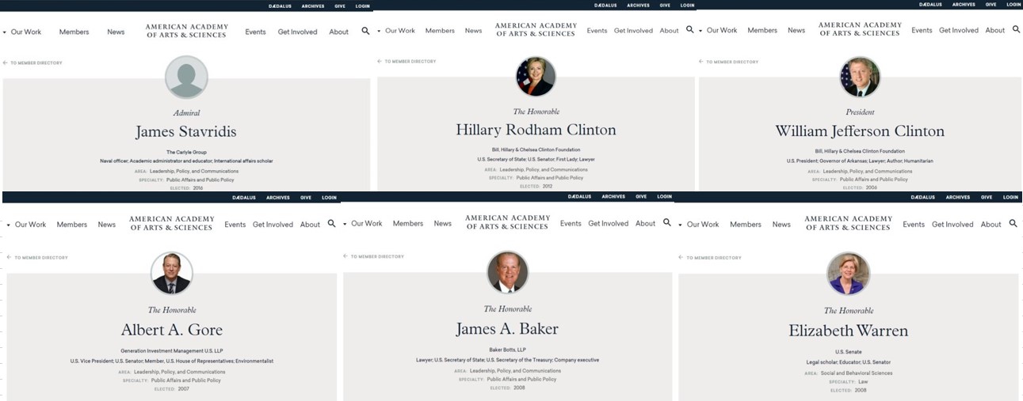Click Academy logo on William Jefferson Clinton page
Screen dimensions: 1023x401
(860, 29)
